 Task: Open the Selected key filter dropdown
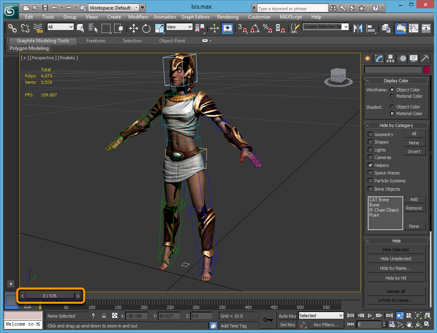point(321,316)
